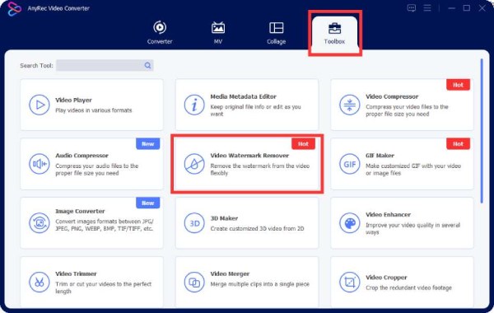
Task: Click the Video Merger icon
Action: 194,282
